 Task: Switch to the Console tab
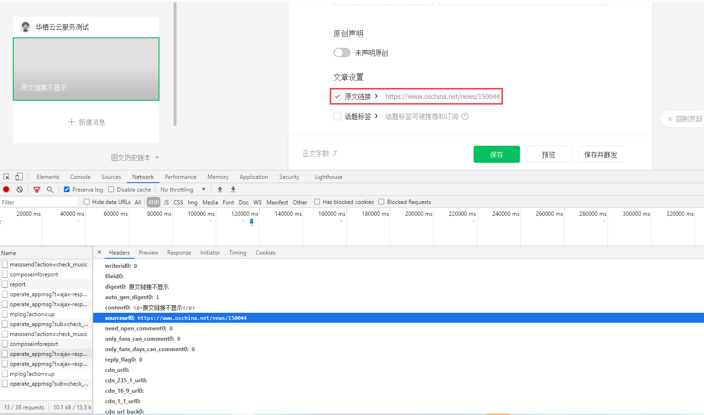click(80, 177)
